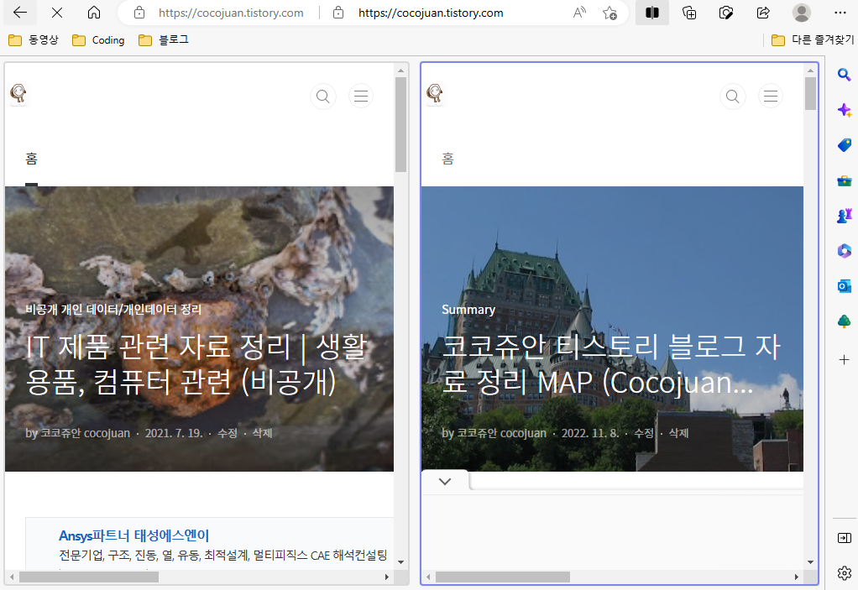Open the sidebar Outlook icon
Screen dimensions: 858x590
pos(845,286)
